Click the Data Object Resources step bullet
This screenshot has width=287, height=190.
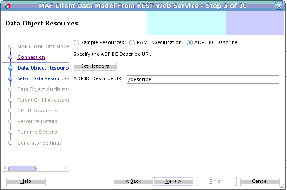pyautogui.click(x=10, y=68)
